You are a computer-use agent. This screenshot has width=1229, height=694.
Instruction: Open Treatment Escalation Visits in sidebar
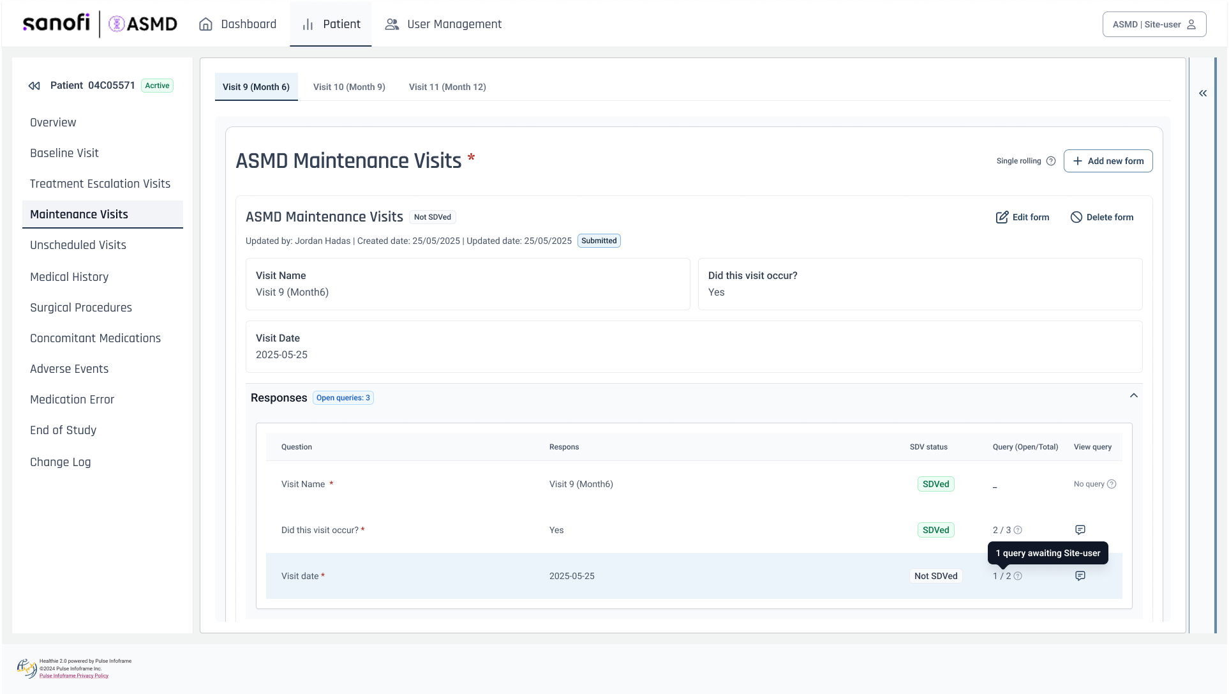tap(100, 184)
